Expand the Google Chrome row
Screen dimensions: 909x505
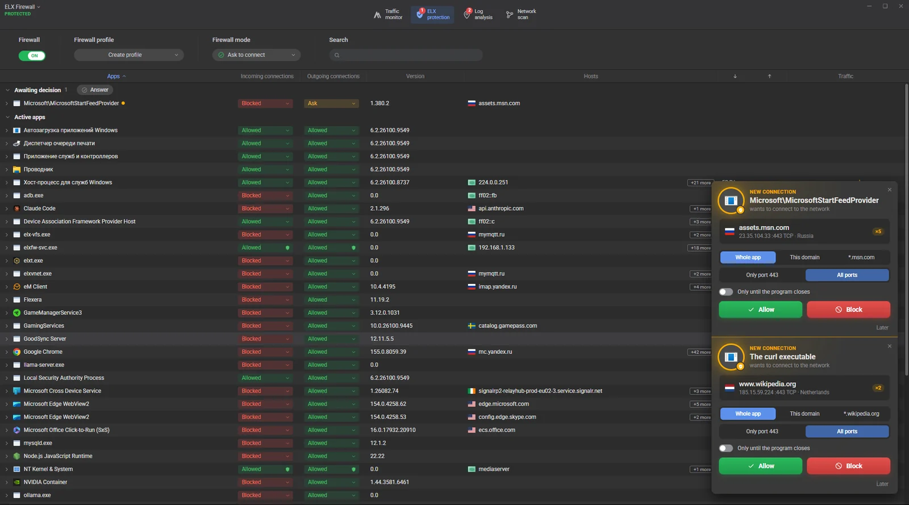click(x=7, y=352)
